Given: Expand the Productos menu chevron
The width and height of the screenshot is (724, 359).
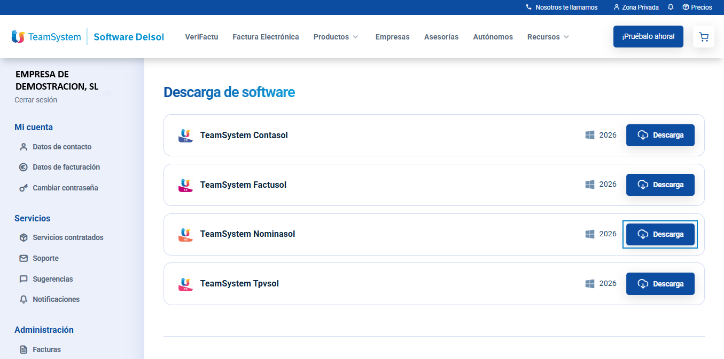Looking at the screenshot, I should click(x=355, y=37).
